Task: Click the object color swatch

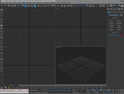Action: coord(122,35)
